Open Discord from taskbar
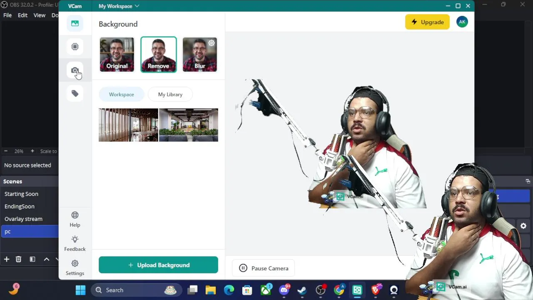The height and width of the screenshot is (300, 533). [x=284, y=290]
